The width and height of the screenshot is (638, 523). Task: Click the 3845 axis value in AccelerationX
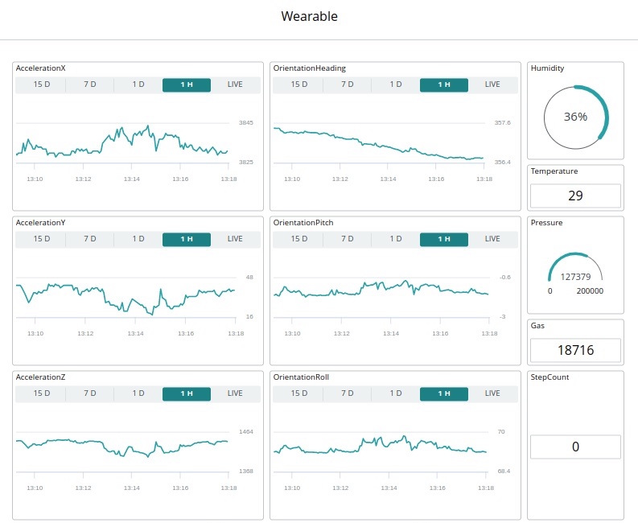(245, 122)
